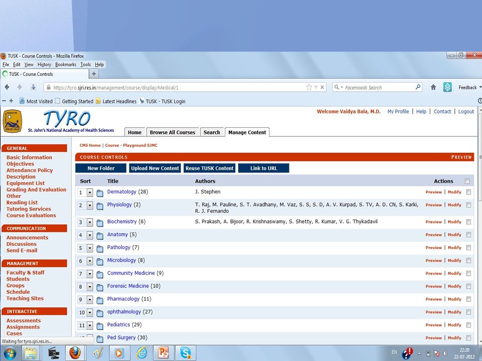Tick the checkbox for Physiology row

coord(468,205)
